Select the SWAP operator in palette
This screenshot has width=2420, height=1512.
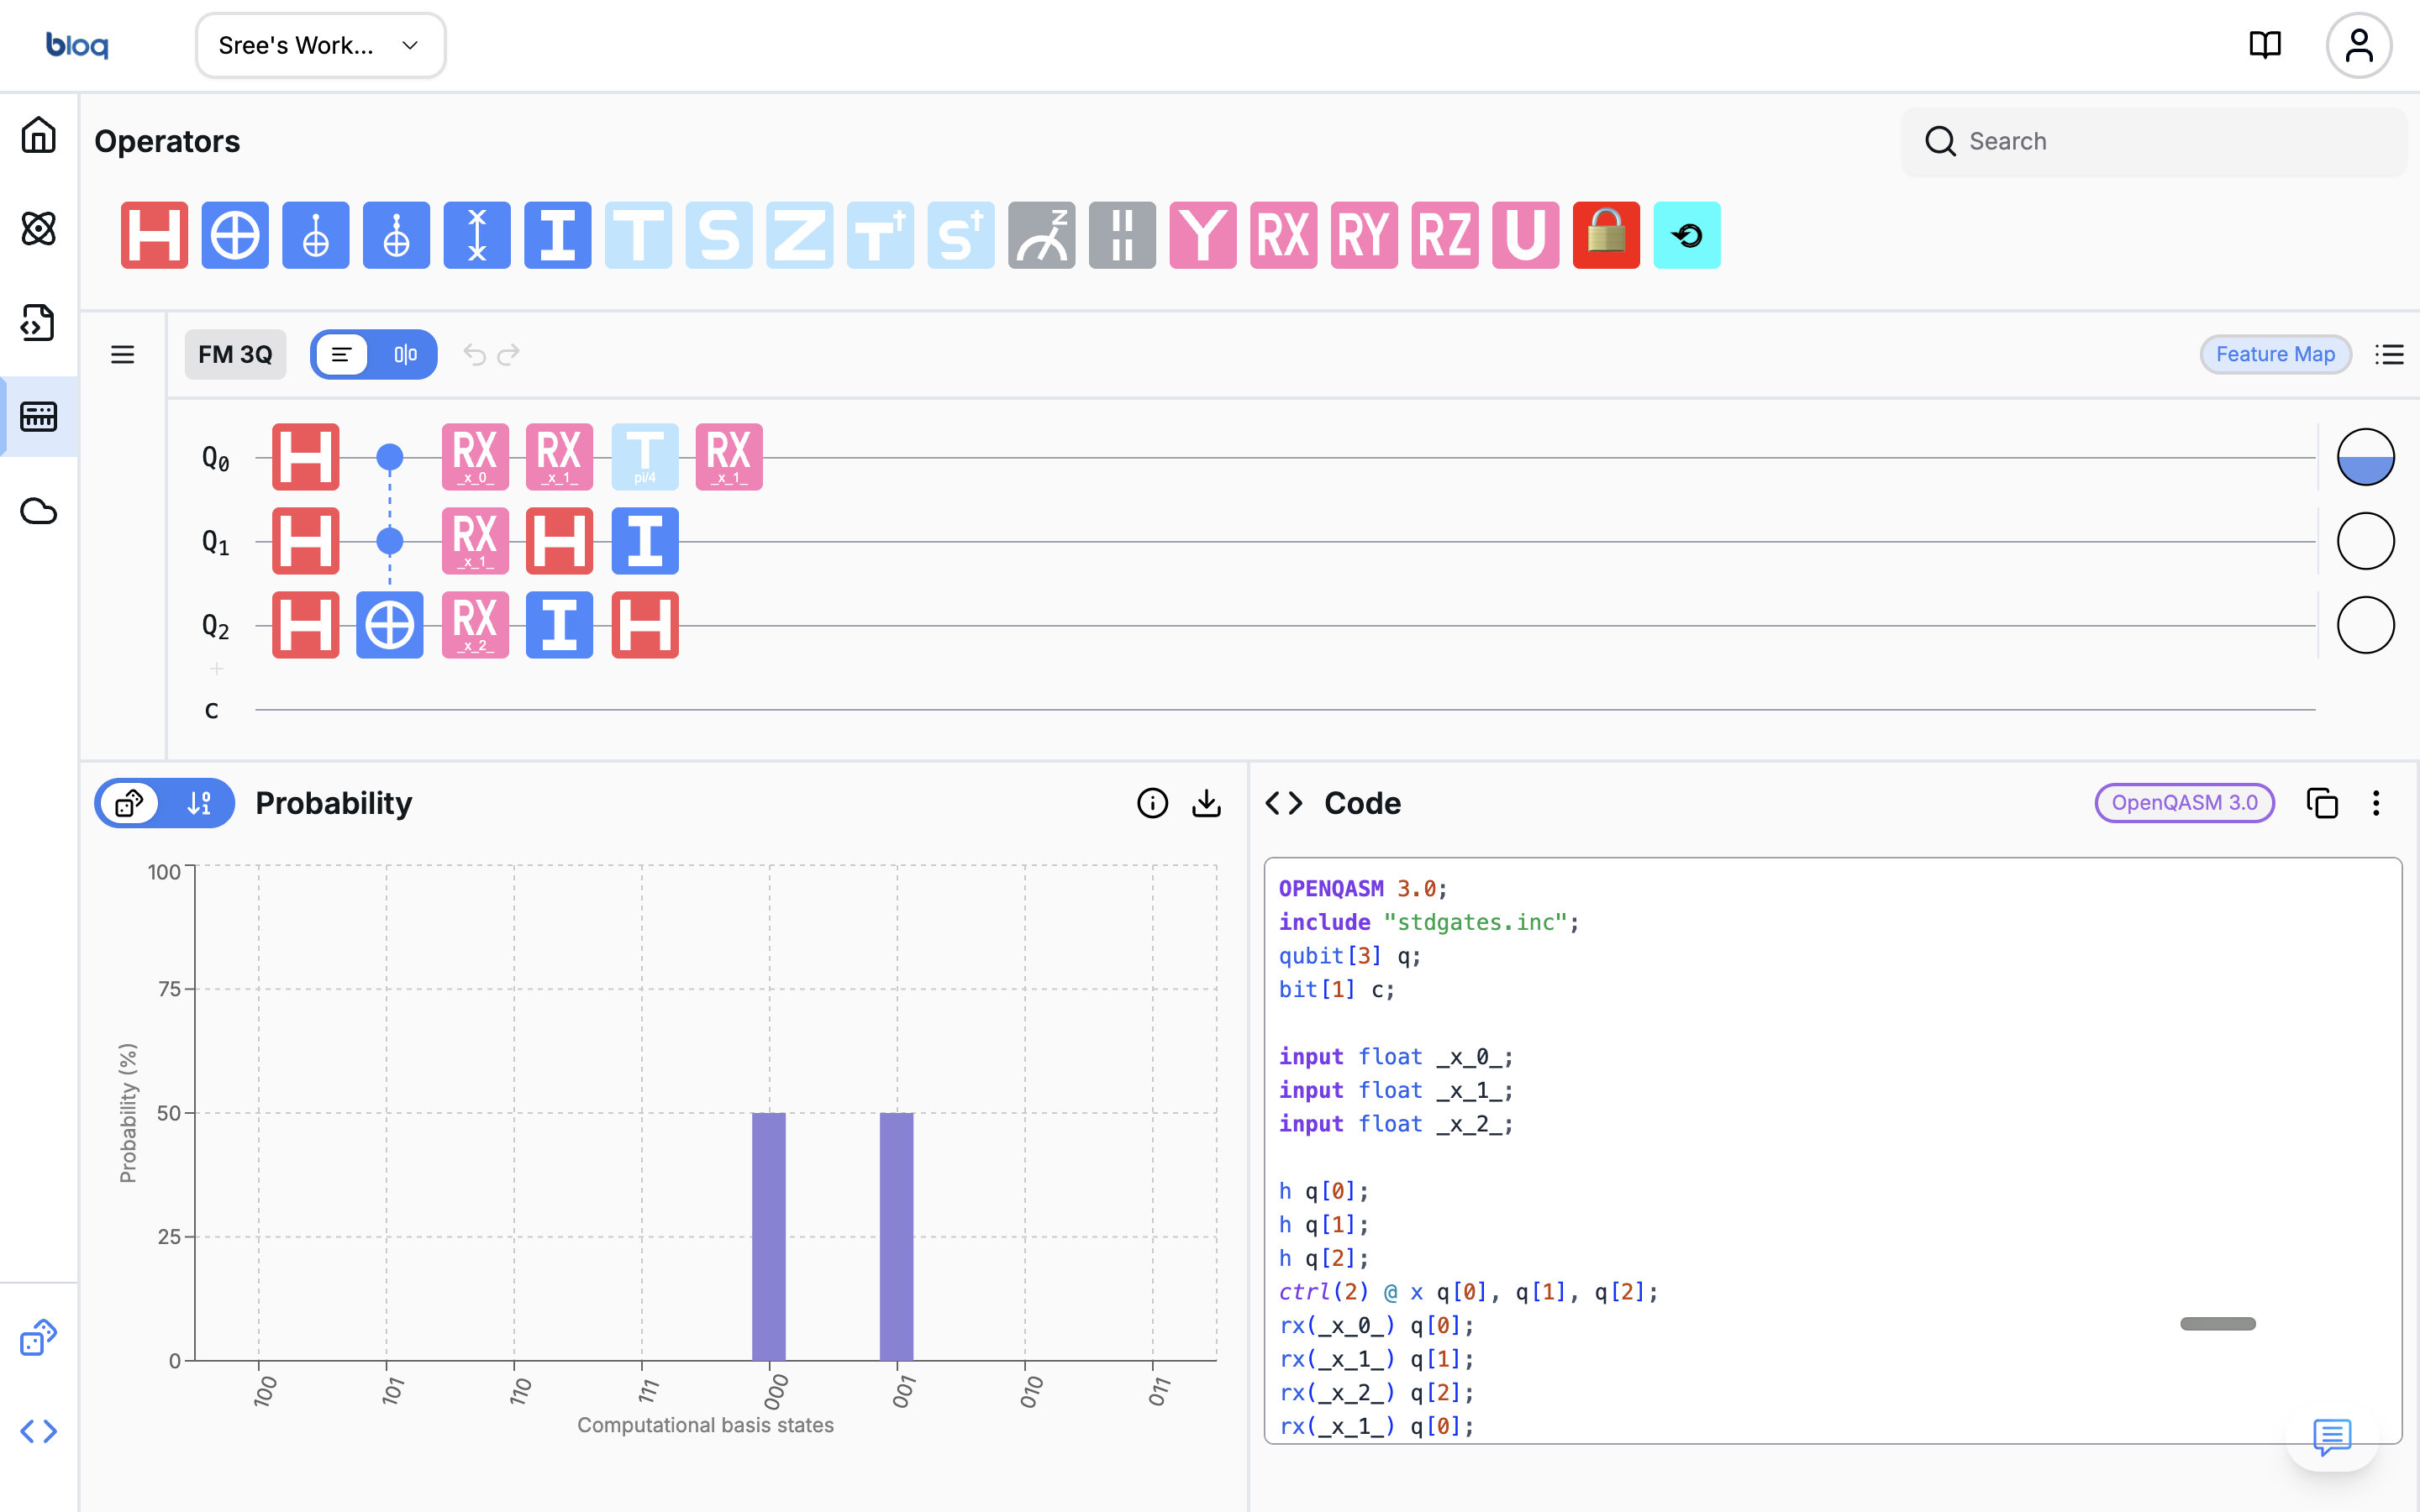coord(477,235)
